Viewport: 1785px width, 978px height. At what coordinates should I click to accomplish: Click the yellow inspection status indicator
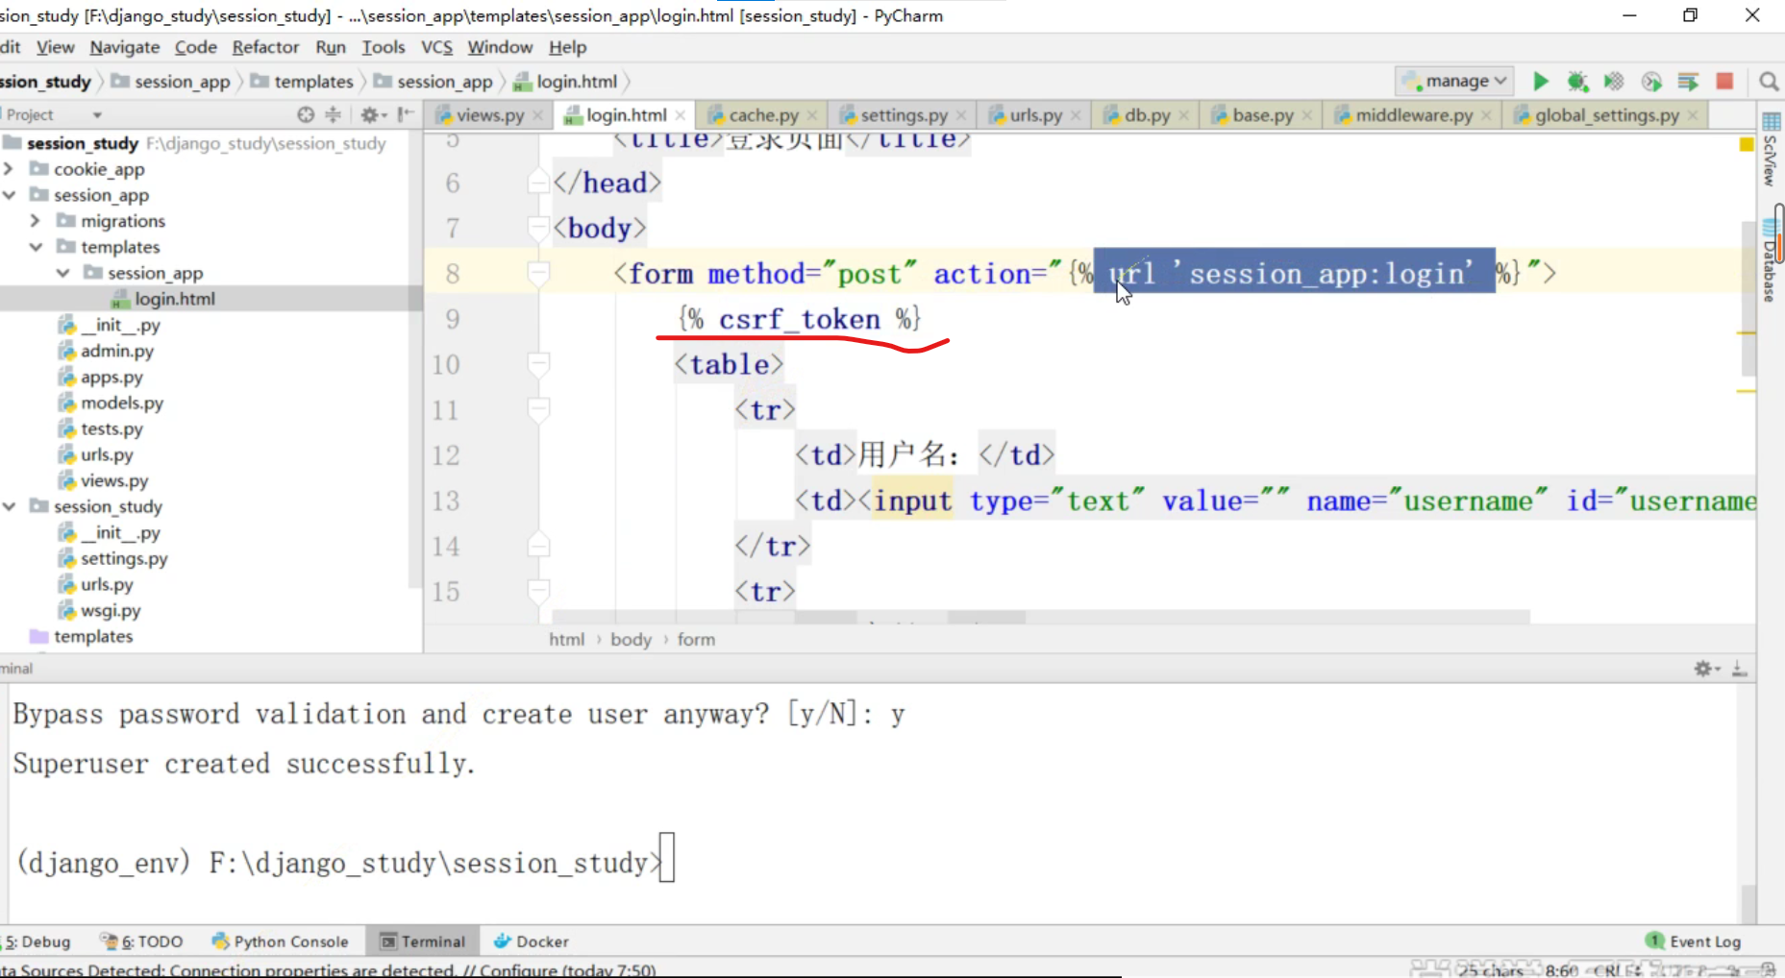(1747, 144)
